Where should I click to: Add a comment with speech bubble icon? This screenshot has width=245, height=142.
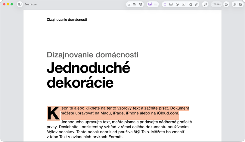[x=205, y=5]
